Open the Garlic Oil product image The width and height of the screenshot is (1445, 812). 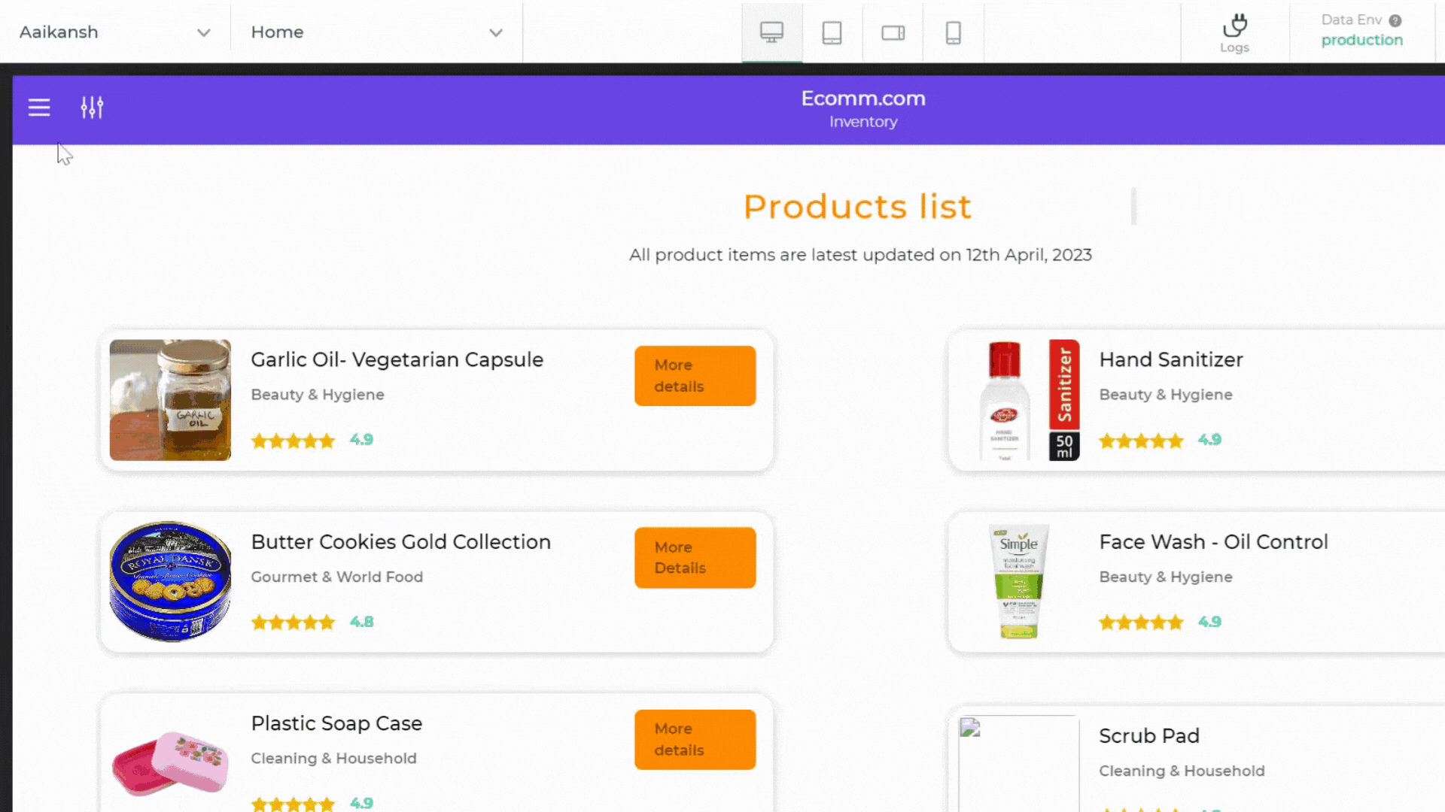pos(170,400)
